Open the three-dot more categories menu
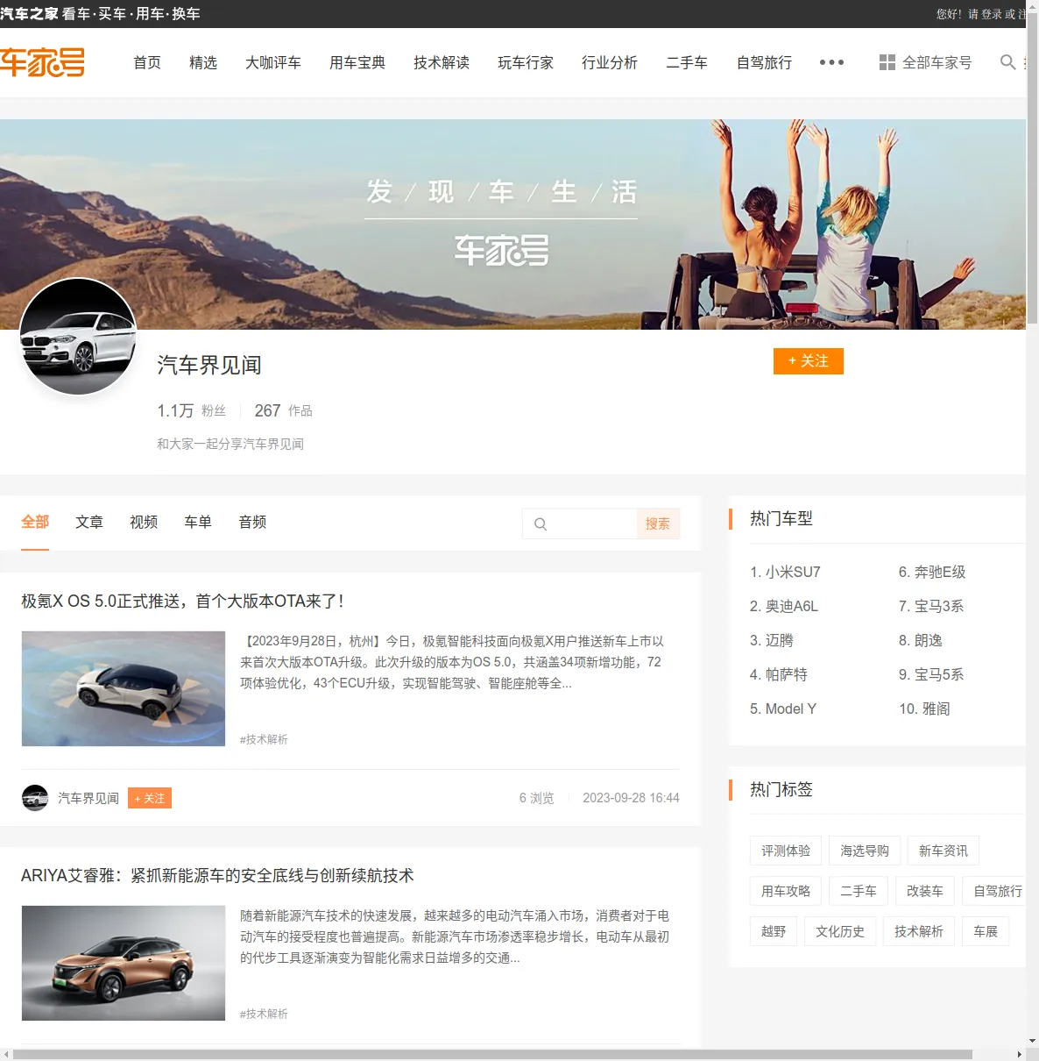Viewport: 1039px width, 1061px height. pos(831,62)
